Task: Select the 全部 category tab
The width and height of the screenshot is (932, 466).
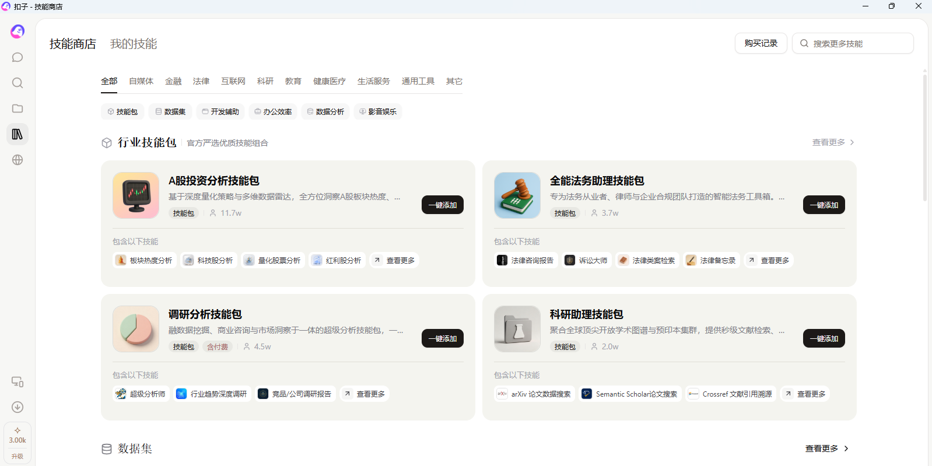Action: click(x=109, y=81)
